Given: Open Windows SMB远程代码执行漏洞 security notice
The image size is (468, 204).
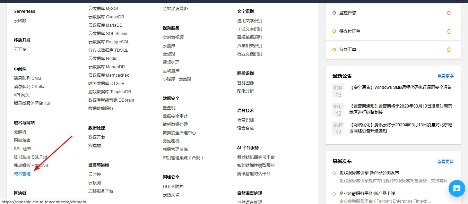Looking at the screenshot, I should tap(401, 87).
